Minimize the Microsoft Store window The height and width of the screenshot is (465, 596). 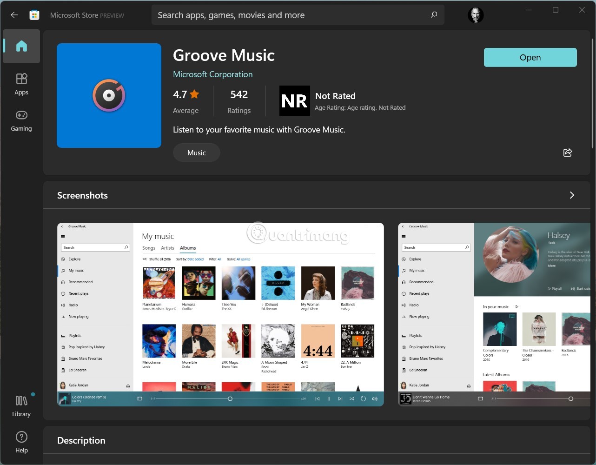tap(529, 10)
